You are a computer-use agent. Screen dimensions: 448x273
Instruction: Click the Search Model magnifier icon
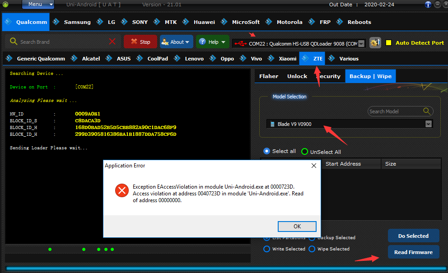click(x=427, y=111)
